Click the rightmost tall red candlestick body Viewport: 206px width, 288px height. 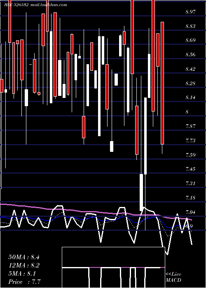click(x=162, y=83)
